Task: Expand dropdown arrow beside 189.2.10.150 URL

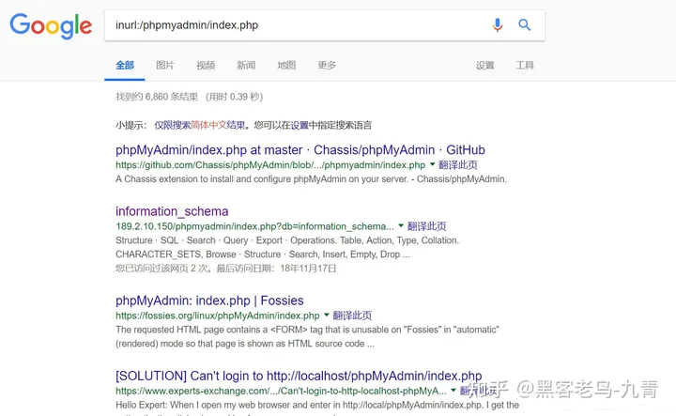Action: [x=401, y=225]
